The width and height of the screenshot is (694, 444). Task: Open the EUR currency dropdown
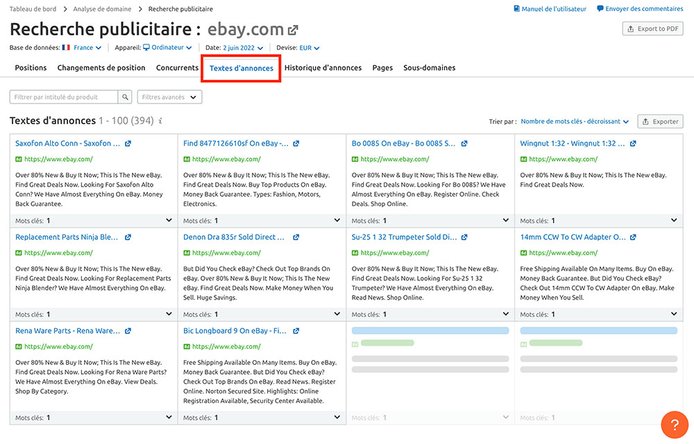click(310, 48)
